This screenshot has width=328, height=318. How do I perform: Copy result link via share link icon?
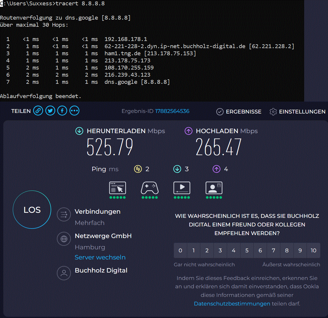[x=38, y=111]
